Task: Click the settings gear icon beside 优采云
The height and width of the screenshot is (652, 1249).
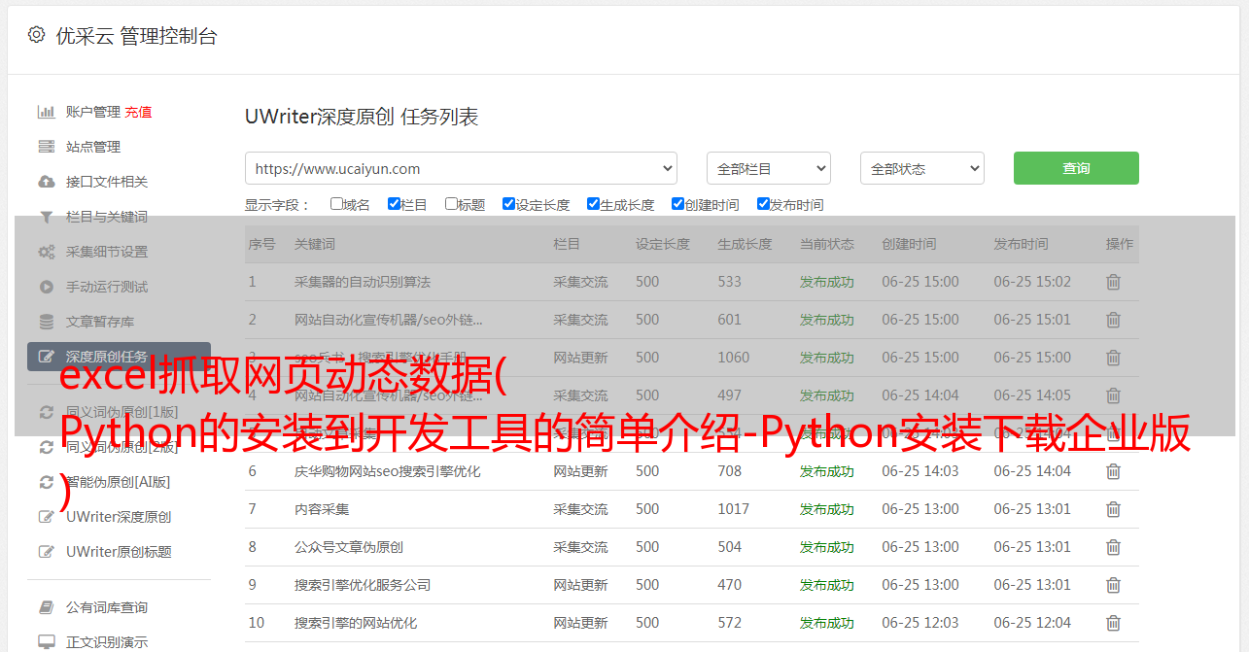Action: 36,35
